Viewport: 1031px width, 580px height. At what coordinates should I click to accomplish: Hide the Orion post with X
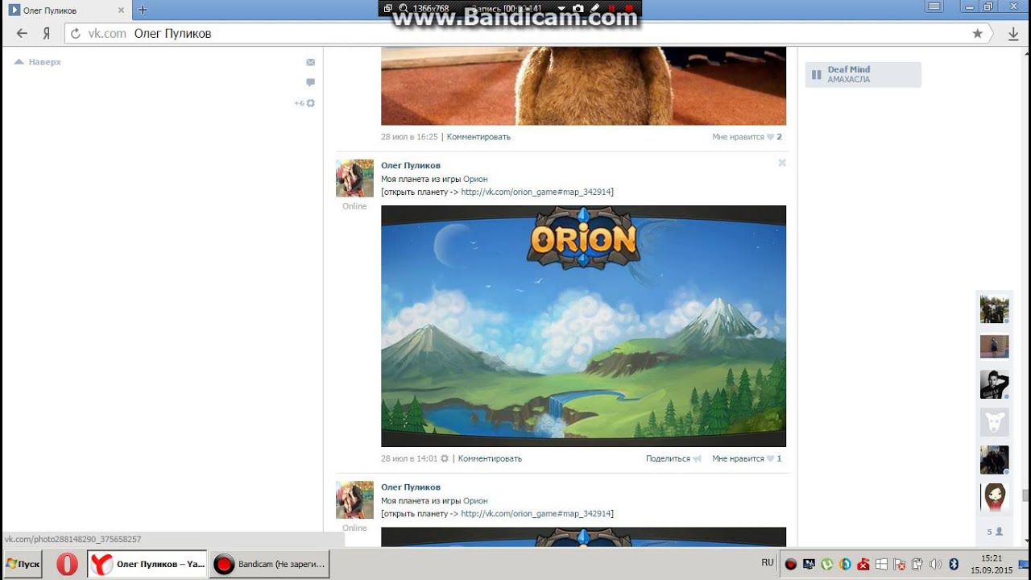click(x=781, y=163)
